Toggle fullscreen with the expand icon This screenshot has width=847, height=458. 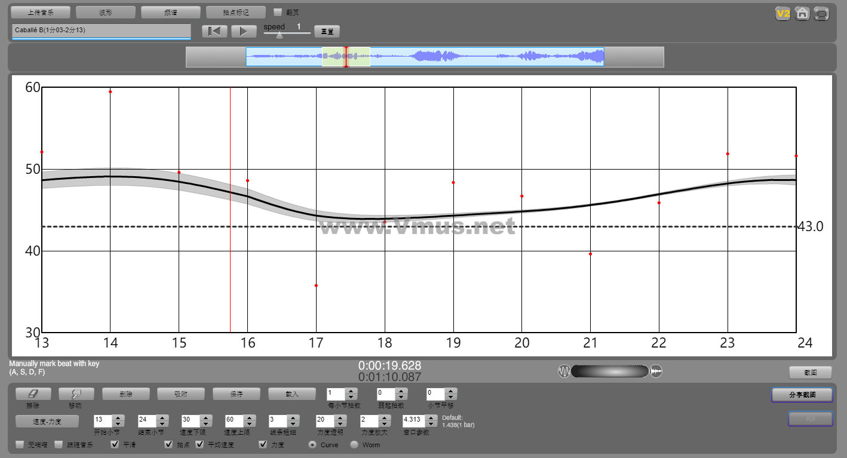coord(822,14)
